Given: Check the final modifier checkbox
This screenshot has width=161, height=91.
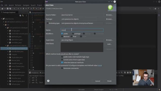Looking at the screenshot, I should 71,36.
